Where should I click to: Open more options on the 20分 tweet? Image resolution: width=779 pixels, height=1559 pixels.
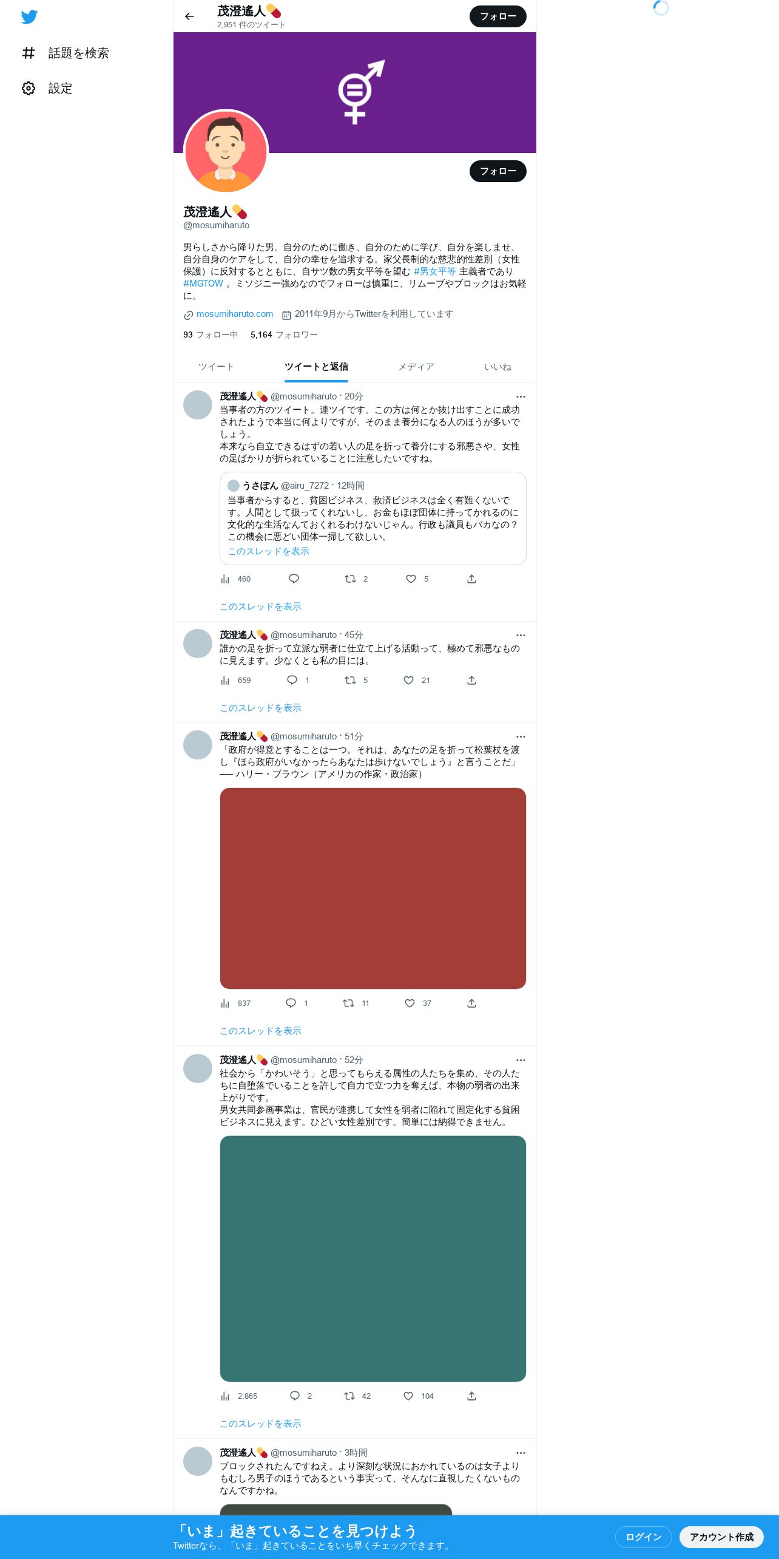(521, 397)
